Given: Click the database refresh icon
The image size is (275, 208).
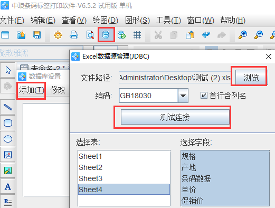Looking at the screenshot, I should point(121,35).
